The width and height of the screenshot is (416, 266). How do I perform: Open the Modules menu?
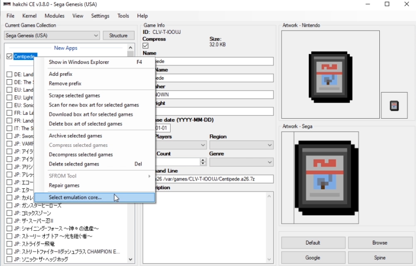[x=54, y=16]
